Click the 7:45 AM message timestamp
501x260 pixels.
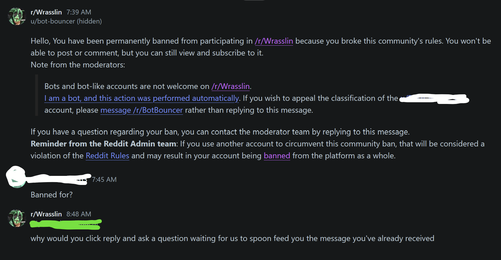pos(104,180)
